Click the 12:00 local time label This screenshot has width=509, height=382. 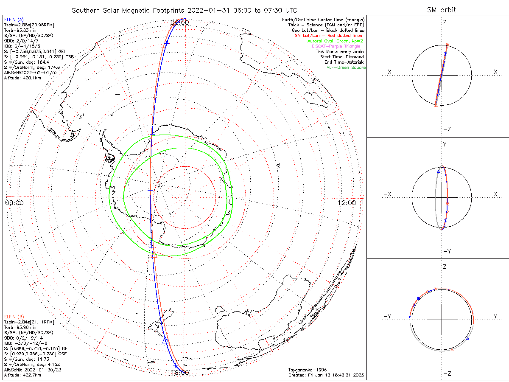click(x=347, y=203)
